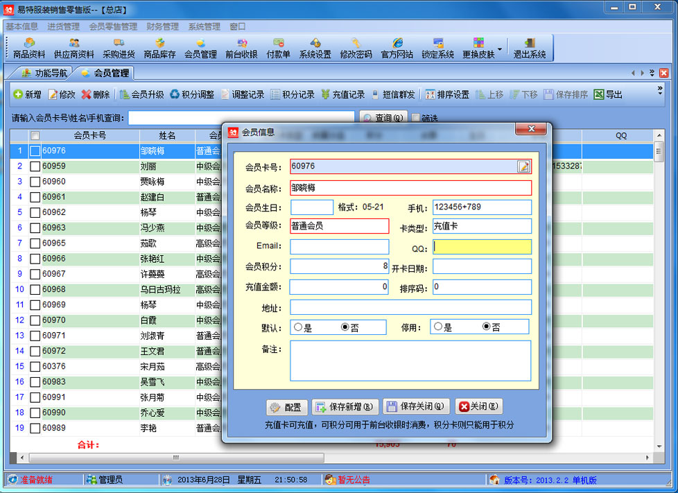Open 商品库存 inventory icon
This screenshot has height=493, width=678.
coord(159,48)
